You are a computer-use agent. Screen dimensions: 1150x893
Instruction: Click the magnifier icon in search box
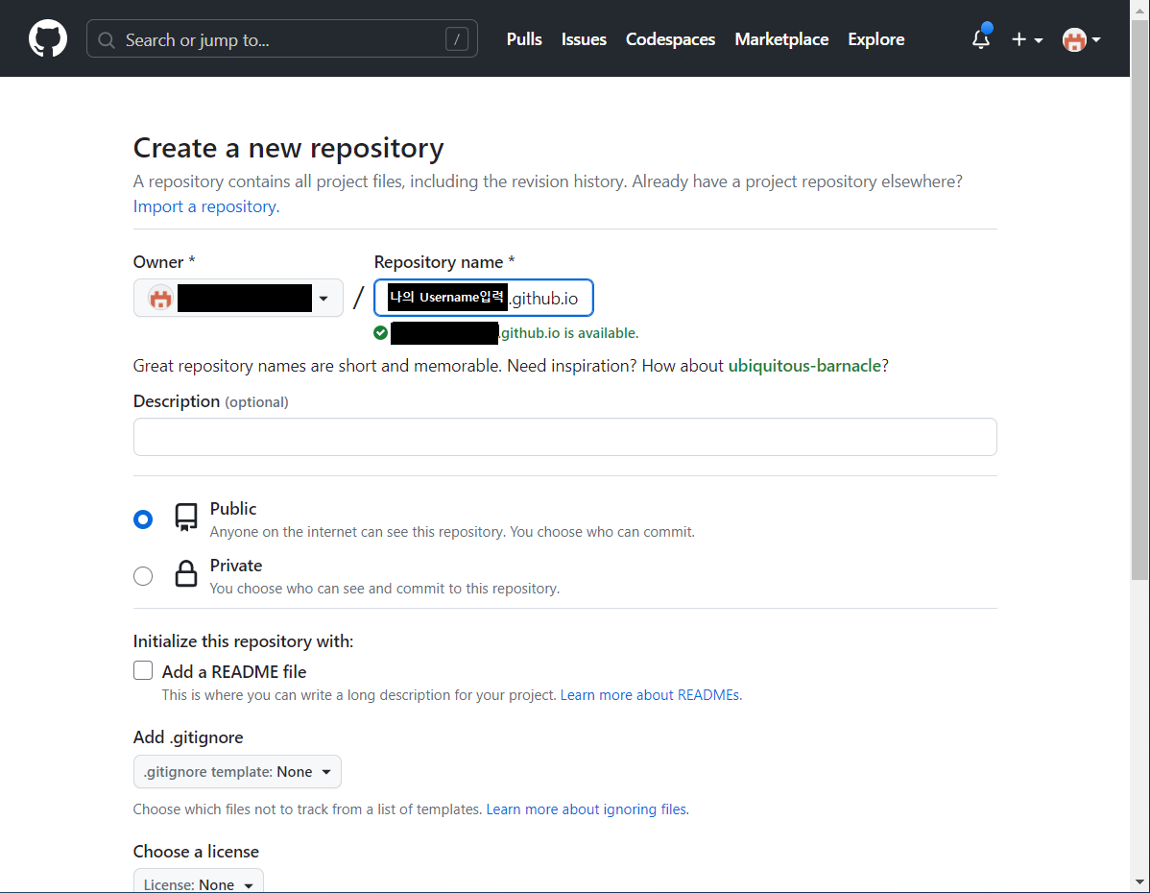107,39
